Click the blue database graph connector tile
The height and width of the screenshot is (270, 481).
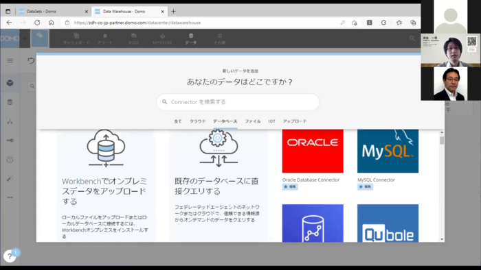click(313, 223)
